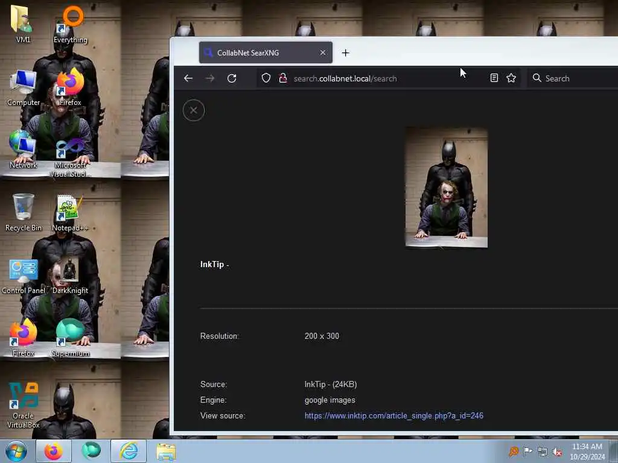
Task: Click the browser forward arrow
Action: pos(210,78)
